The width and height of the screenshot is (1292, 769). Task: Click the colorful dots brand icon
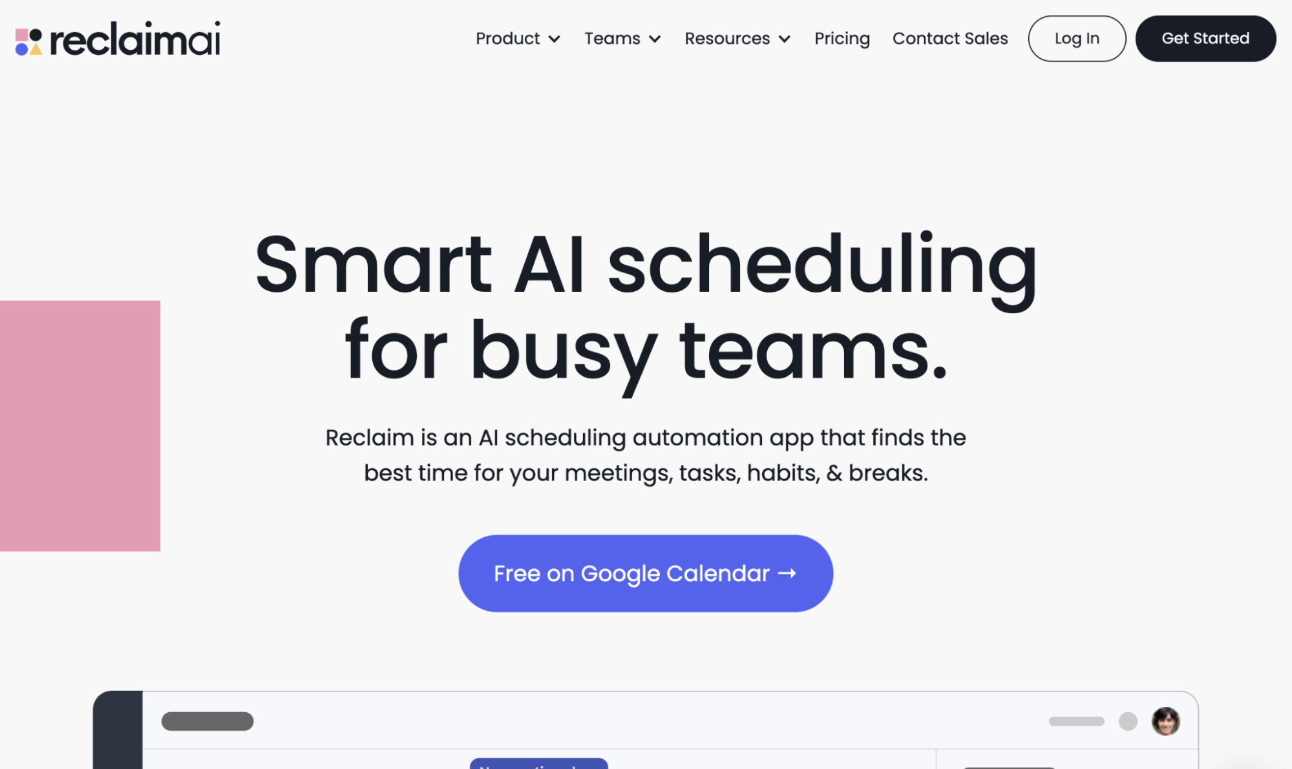[30, 39]
